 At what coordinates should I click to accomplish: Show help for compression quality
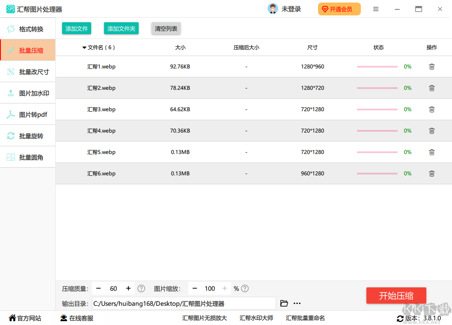coord(141,289)
